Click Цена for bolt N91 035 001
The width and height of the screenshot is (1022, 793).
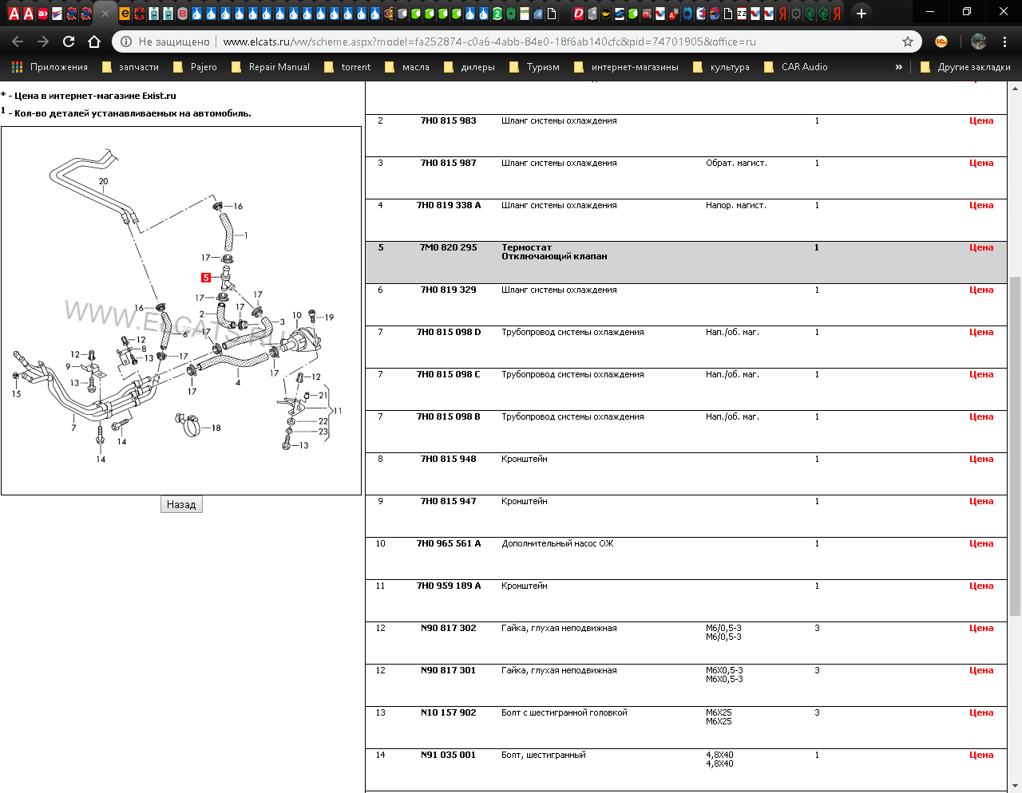coord(981,755)
